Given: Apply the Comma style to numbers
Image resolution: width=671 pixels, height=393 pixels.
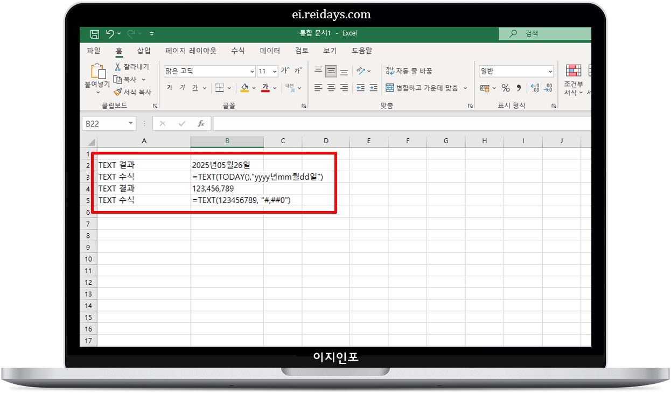Looking at the screenshot, I should click(519, 88).
